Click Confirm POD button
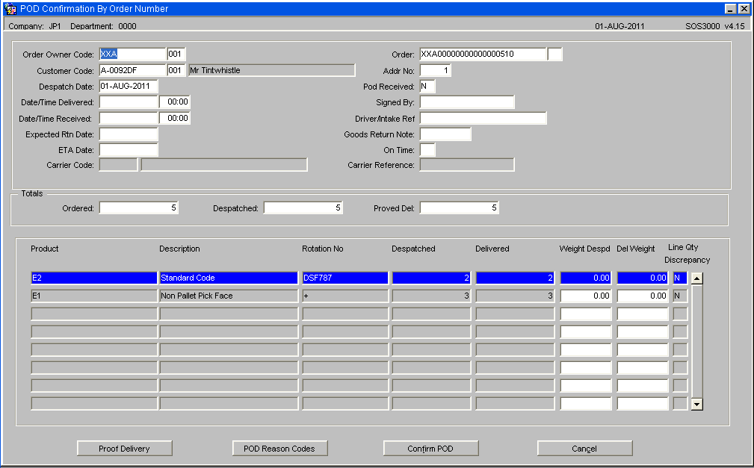 pos(430,449)
